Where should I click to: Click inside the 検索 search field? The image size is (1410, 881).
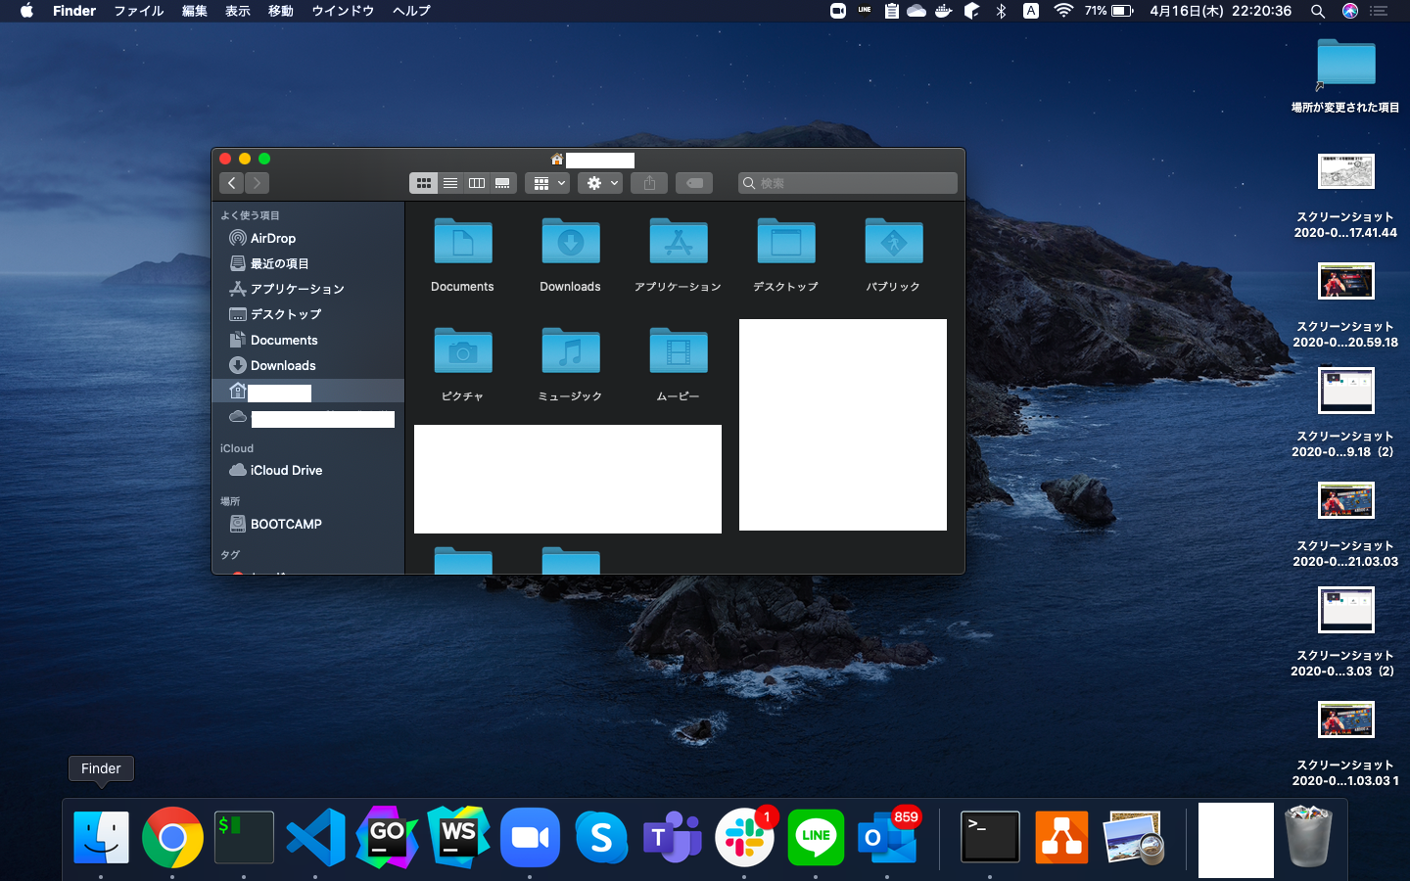click(847, 183)
